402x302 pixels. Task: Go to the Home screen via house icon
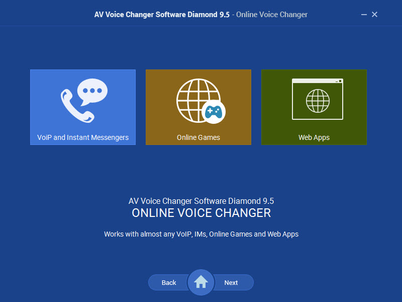click(x=201, y=282)
